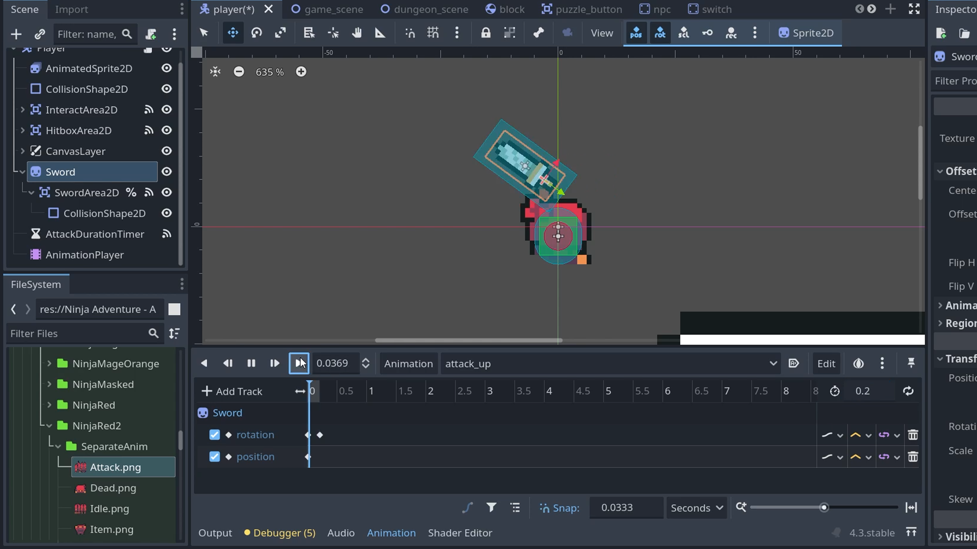
Task: Select the Ruler Mode tool
Action: [x=380, y=33]
